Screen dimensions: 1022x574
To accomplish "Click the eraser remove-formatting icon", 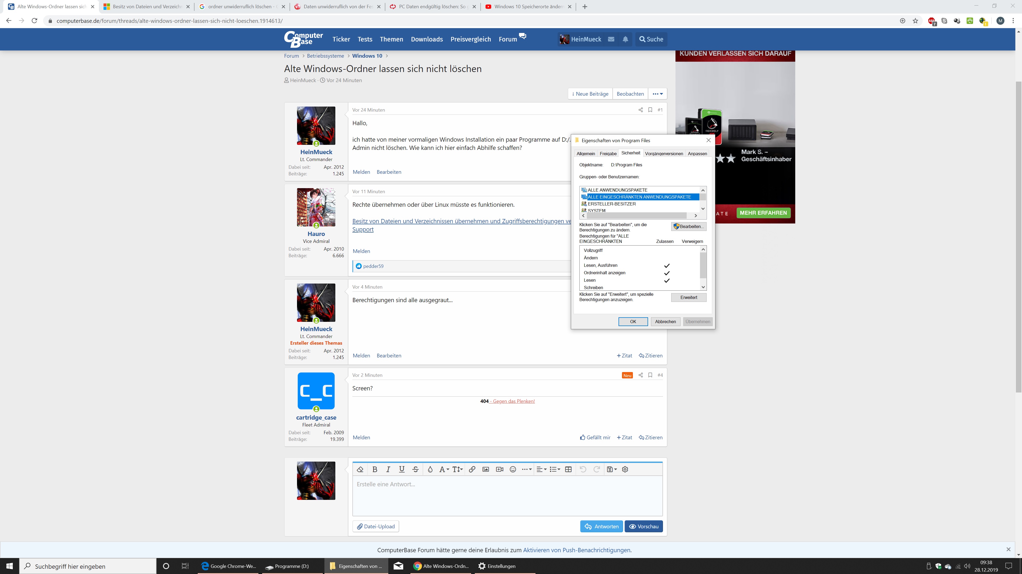I will pos(360,469).
